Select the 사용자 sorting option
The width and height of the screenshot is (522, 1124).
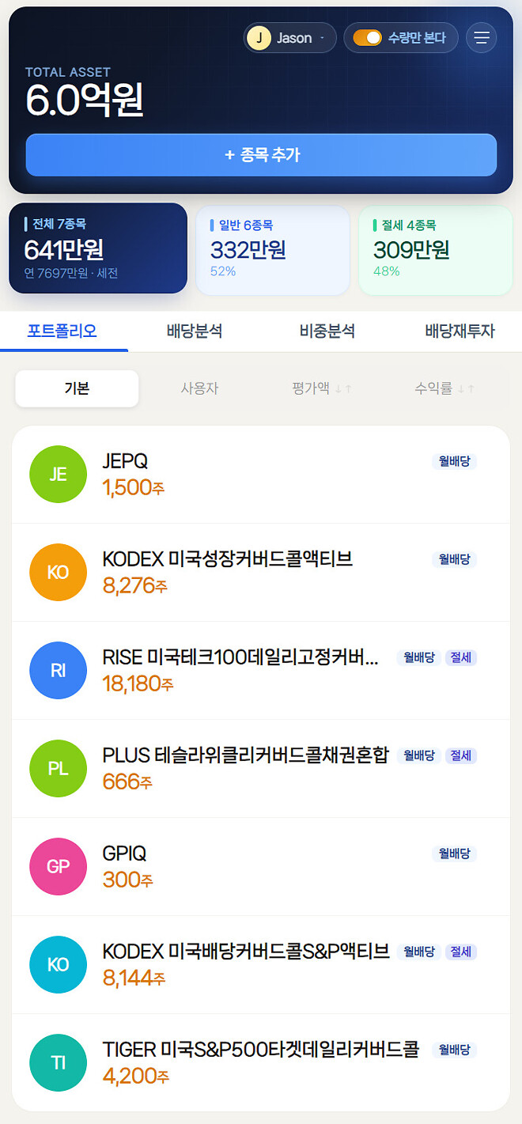(200, 388)
